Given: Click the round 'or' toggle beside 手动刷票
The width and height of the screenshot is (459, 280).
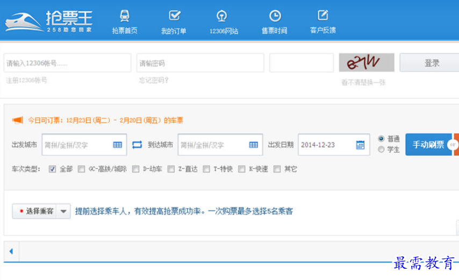Looking at the screenshot, I should click(453, 145).
